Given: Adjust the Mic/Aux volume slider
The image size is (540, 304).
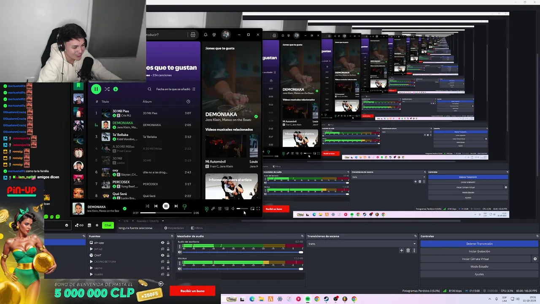Looking at the screenshot, I should tap(243, 269).
